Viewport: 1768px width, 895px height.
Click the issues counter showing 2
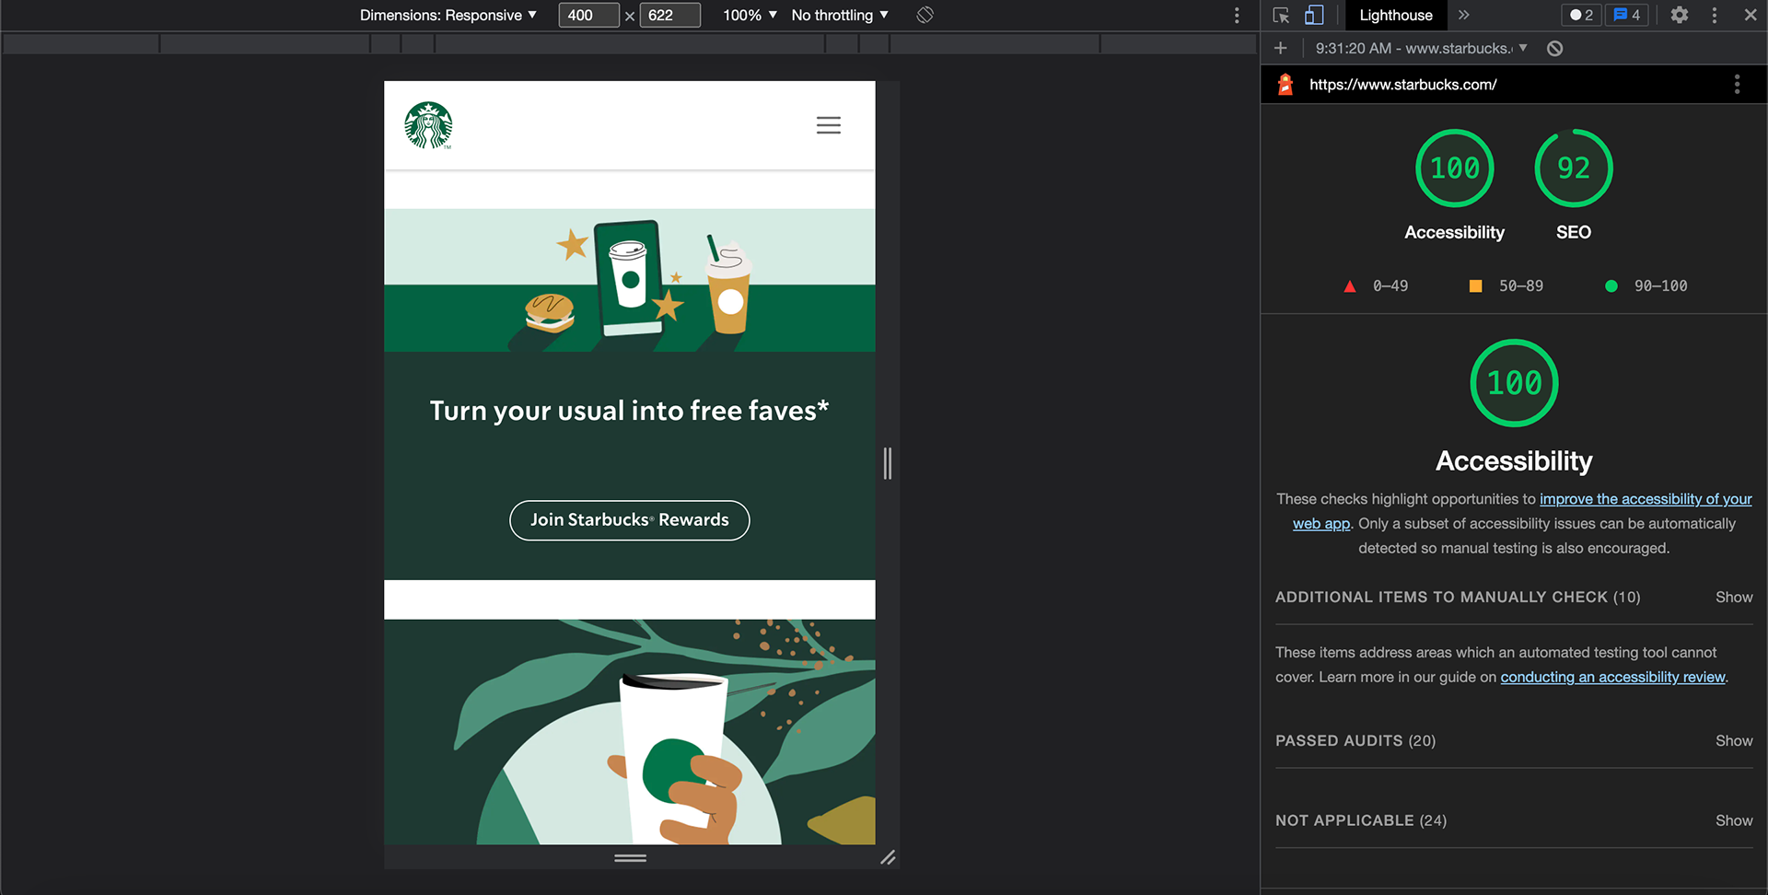tap(1582, 15)
